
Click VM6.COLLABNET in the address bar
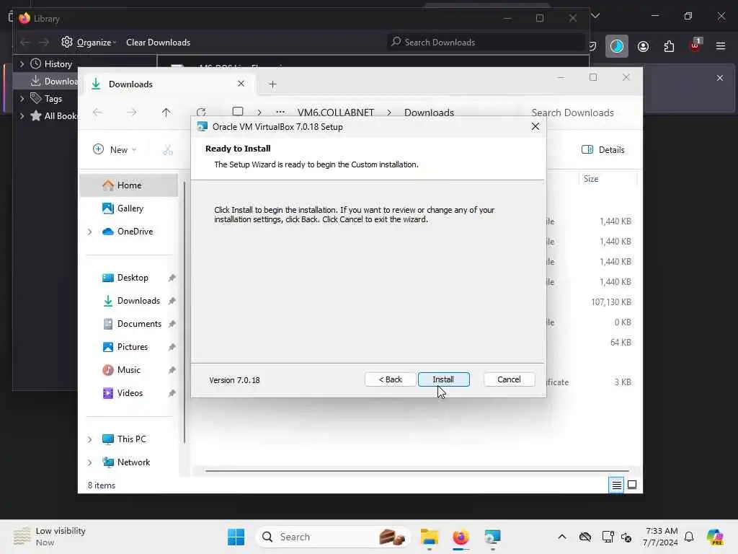click(336, 113)
